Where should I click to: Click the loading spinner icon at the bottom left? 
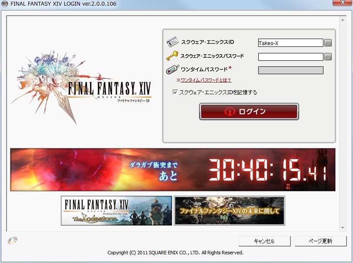12,240
